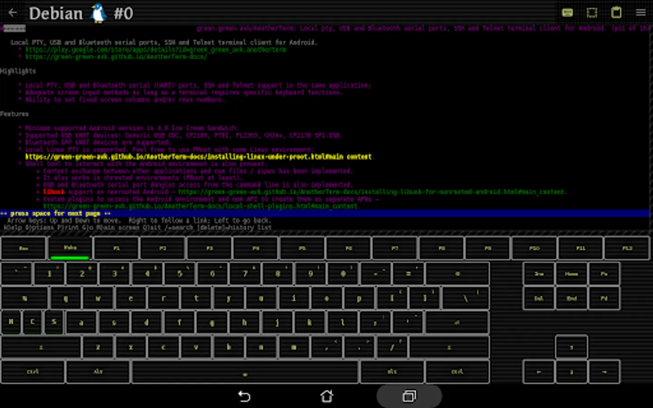Tap the down arrow key

(571, 372)
